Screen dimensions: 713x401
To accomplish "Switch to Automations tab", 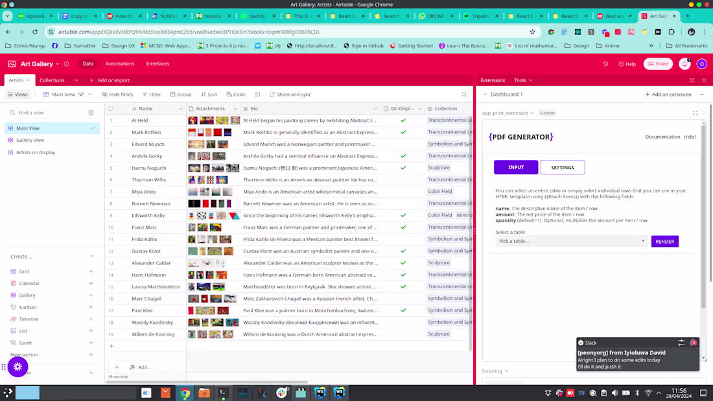I will point(120,64).
